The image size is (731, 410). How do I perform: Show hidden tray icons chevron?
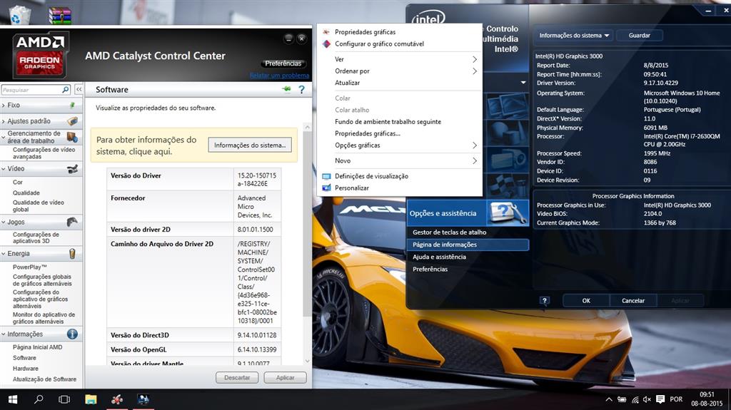(609, 399)
